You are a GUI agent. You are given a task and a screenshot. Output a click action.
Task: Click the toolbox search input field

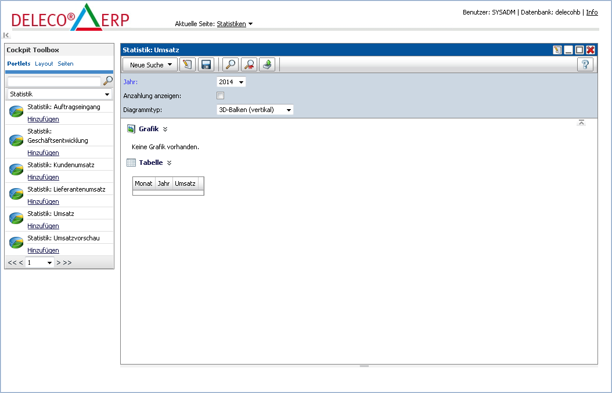click(54, 82)
